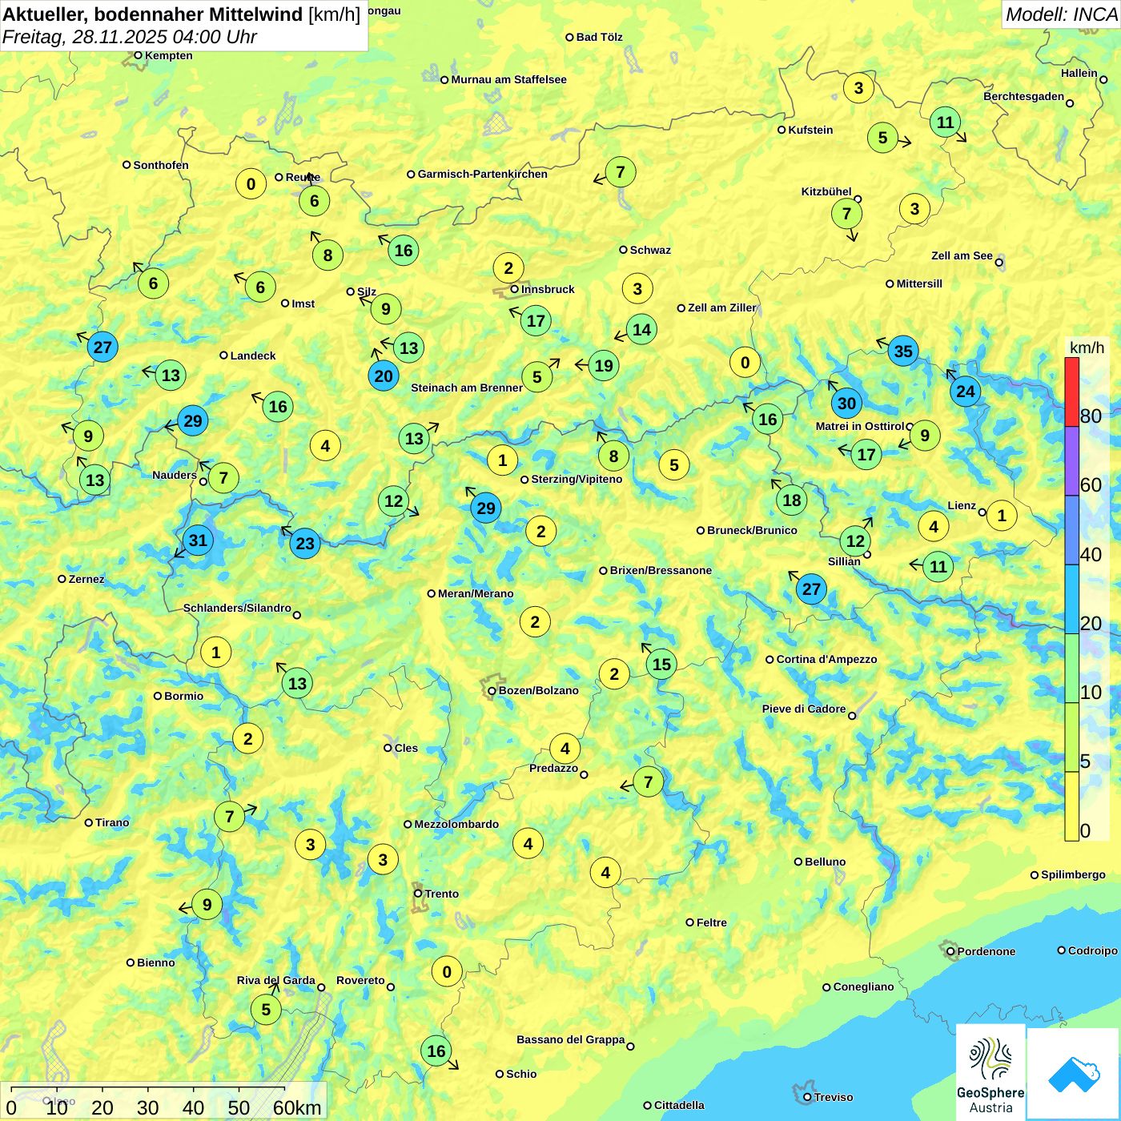Click the Landeck city label
Image resolution: width=1121 pixels, height=1121 pixels.
click(253, 356)
